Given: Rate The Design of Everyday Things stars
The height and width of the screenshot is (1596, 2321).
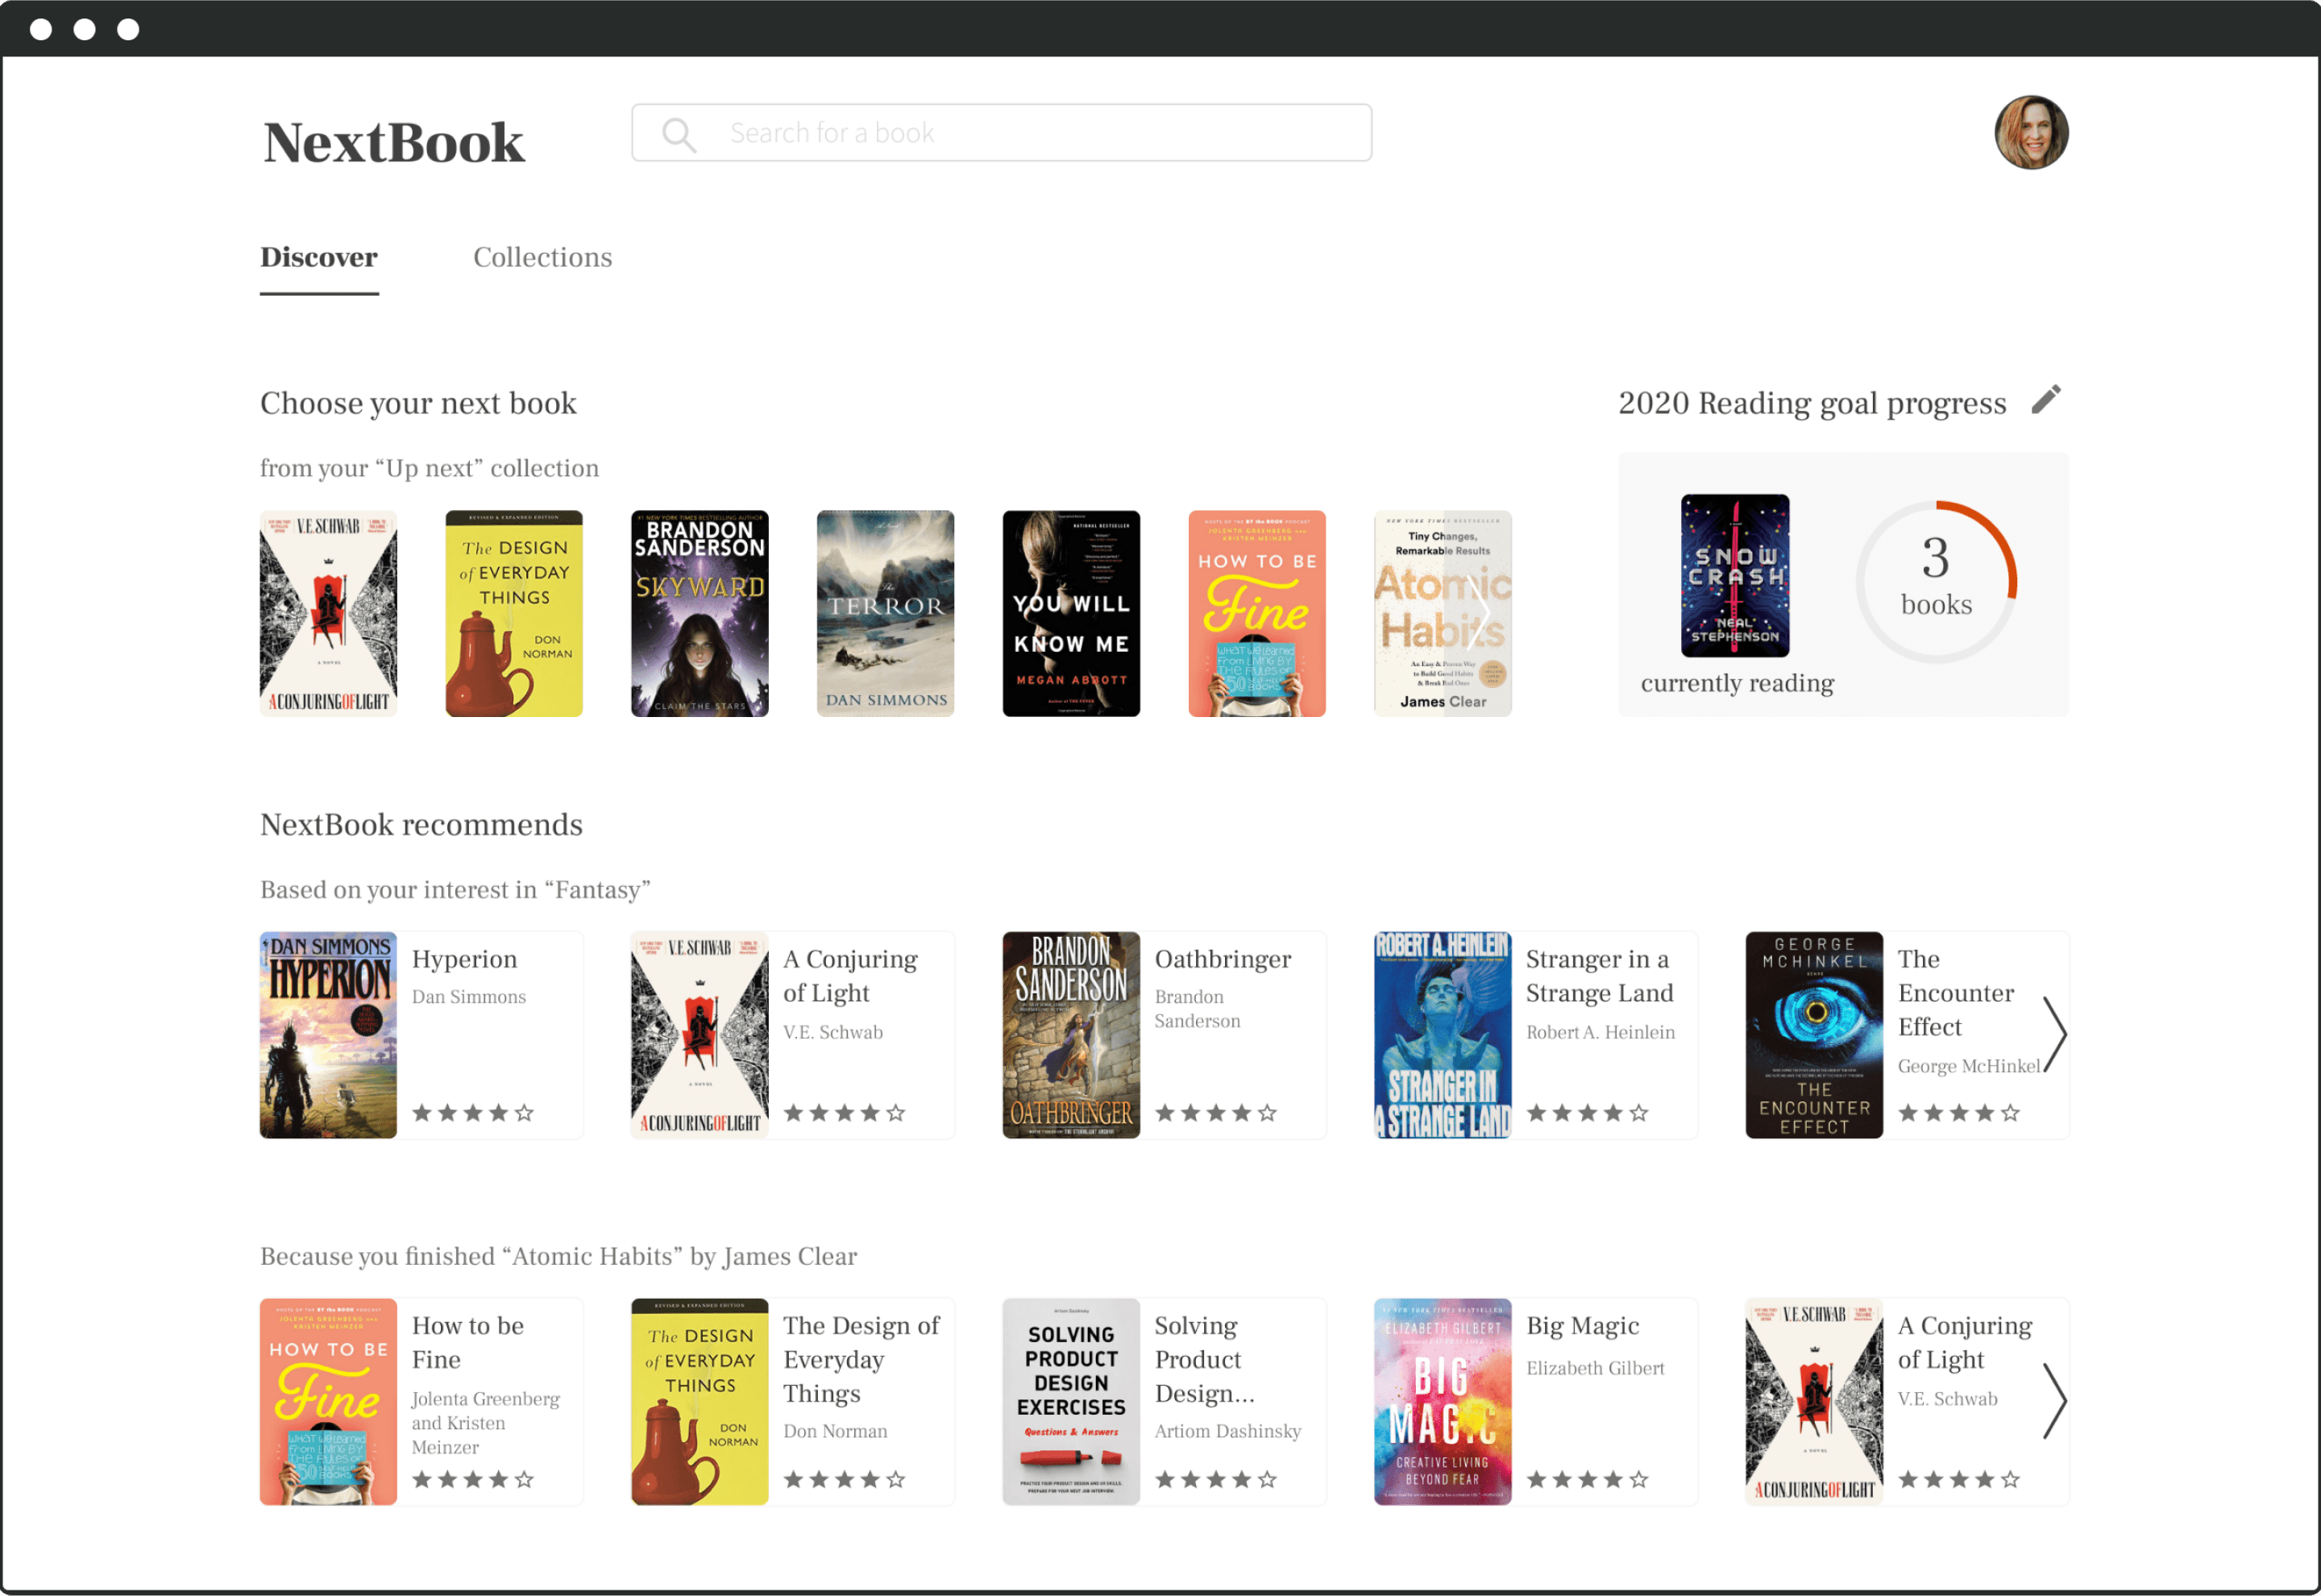Looking at the screenshot, I should coord(844,1479).
